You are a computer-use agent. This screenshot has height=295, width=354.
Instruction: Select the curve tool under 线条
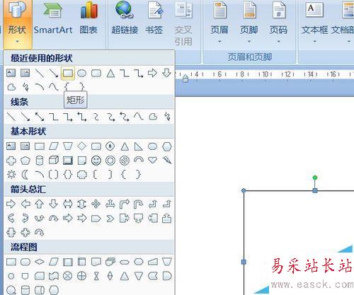click(x=139, y=116)
